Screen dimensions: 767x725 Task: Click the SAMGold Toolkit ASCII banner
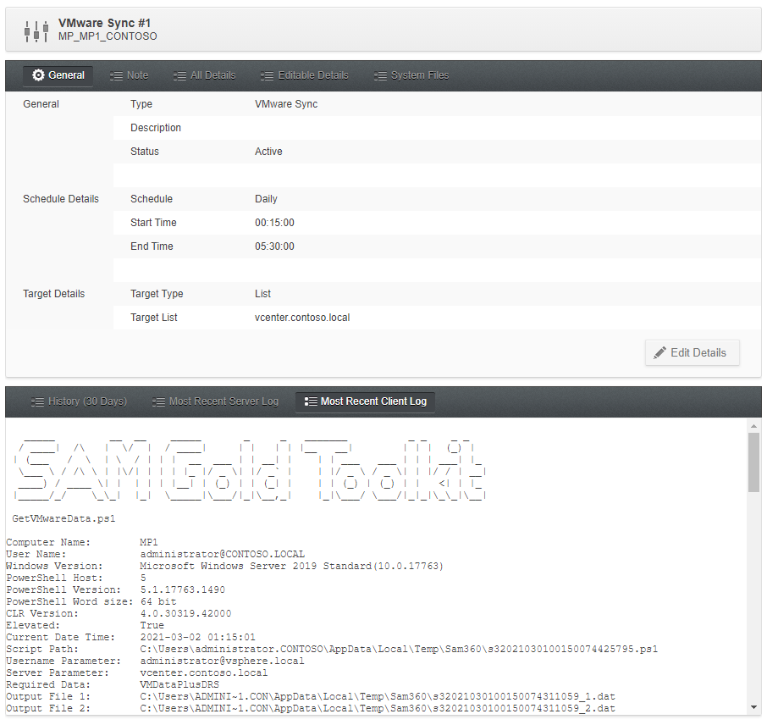250,469
